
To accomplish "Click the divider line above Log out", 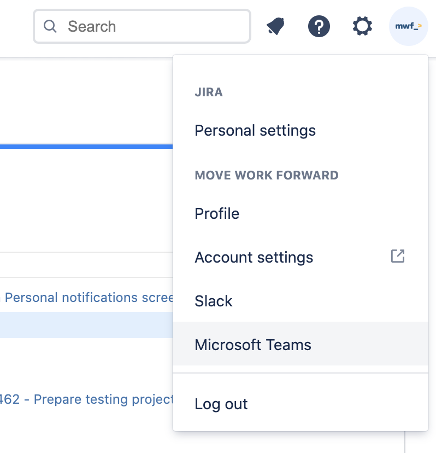I will coord(301,374).
